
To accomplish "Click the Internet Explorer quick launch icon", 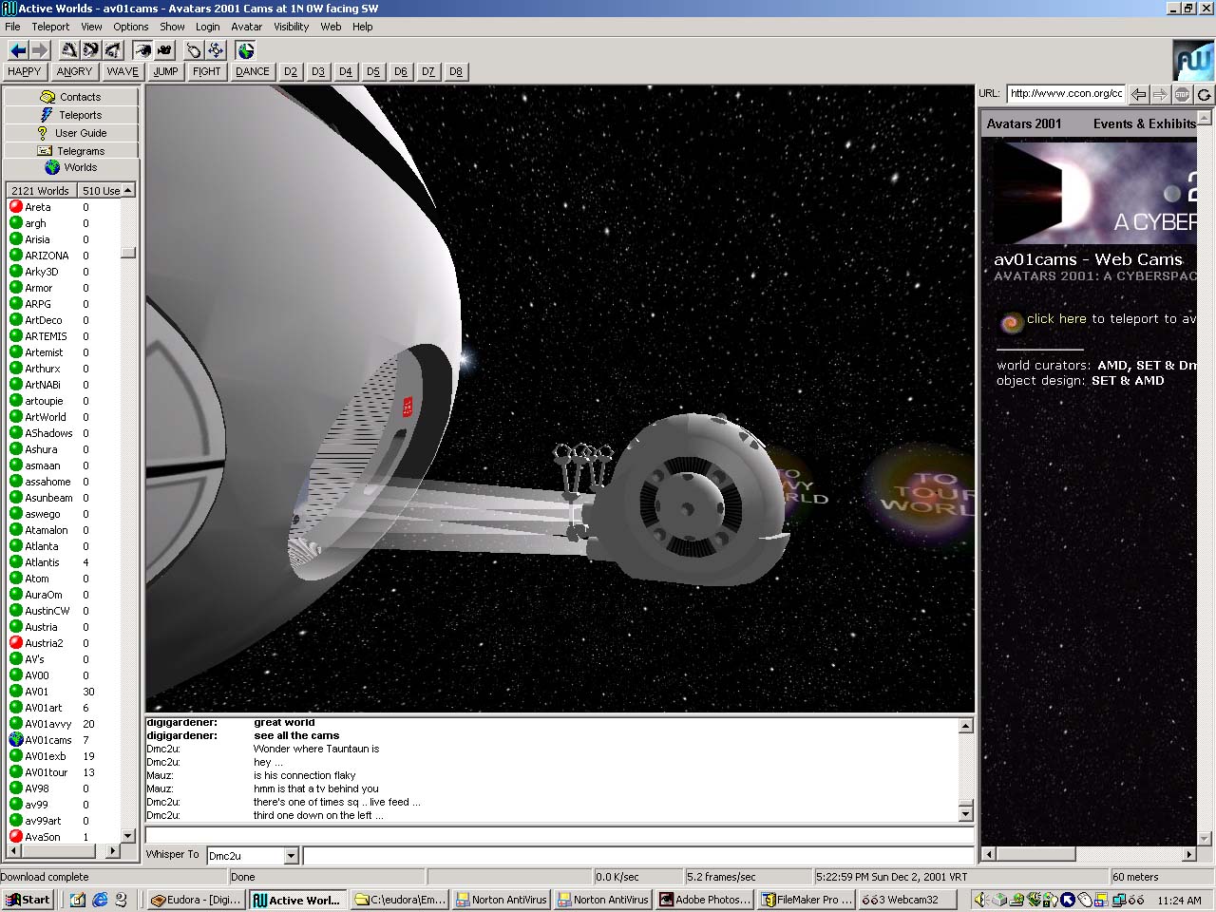I will pyautogui.click(x=100, y=900).
